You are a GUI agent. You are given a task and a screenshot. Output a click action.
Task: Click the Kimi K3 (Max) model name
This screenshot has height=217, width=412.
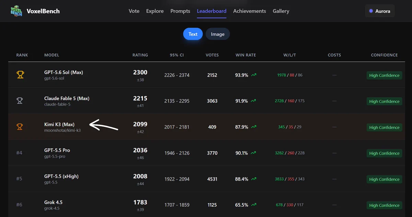(59, 124)
